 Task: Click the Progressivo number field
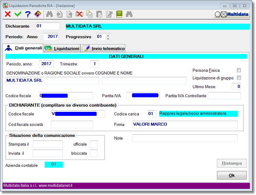101,37
